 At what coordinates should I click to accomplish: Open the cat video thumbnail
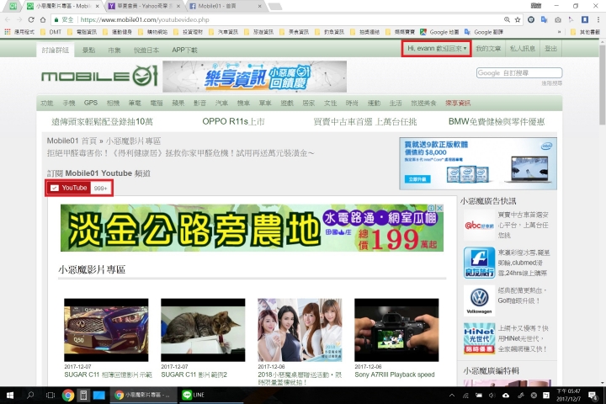pyautogui.click(x=203, y=330)
